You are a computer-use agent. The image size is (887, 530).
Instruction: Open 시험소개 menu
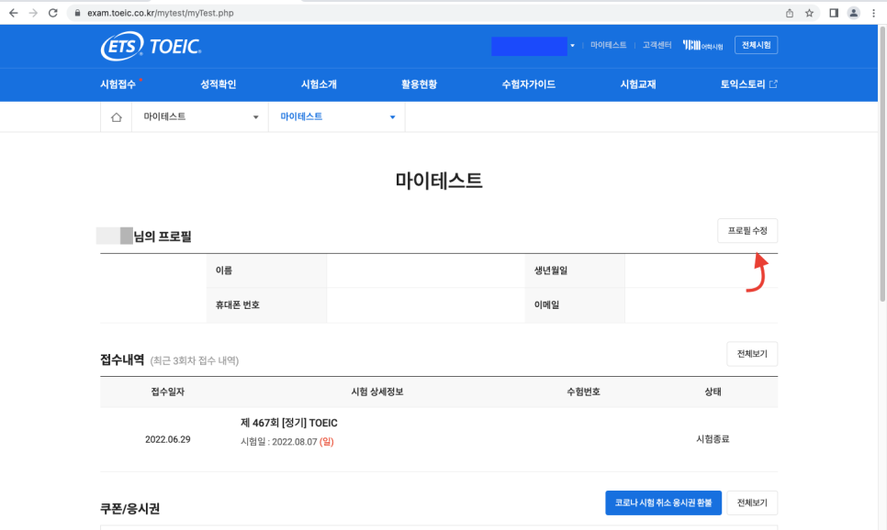(319, 84)
